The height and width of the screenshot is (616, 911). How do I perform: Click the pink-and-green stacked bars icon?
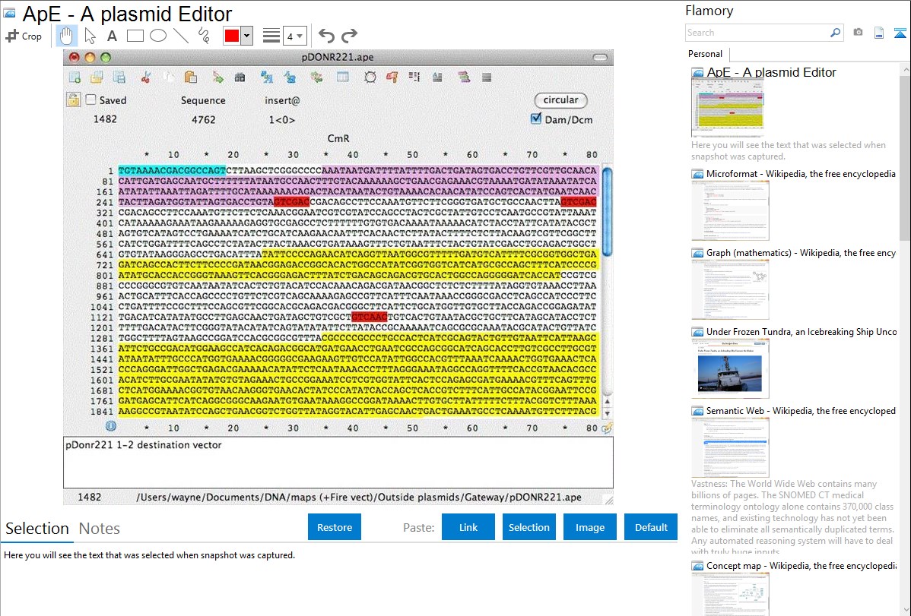(x=464, y=77)
